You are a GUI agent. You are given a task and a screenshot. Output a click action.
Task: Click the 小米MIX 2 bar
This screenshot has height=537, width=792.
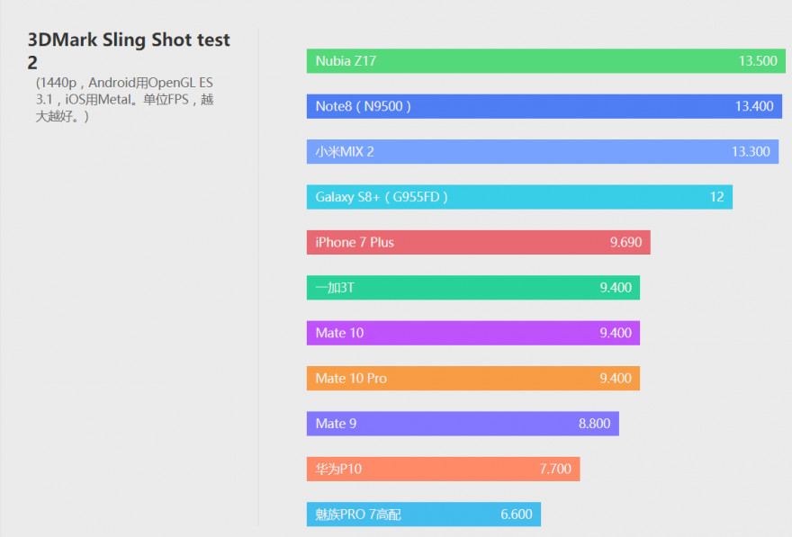click(540, 152)
